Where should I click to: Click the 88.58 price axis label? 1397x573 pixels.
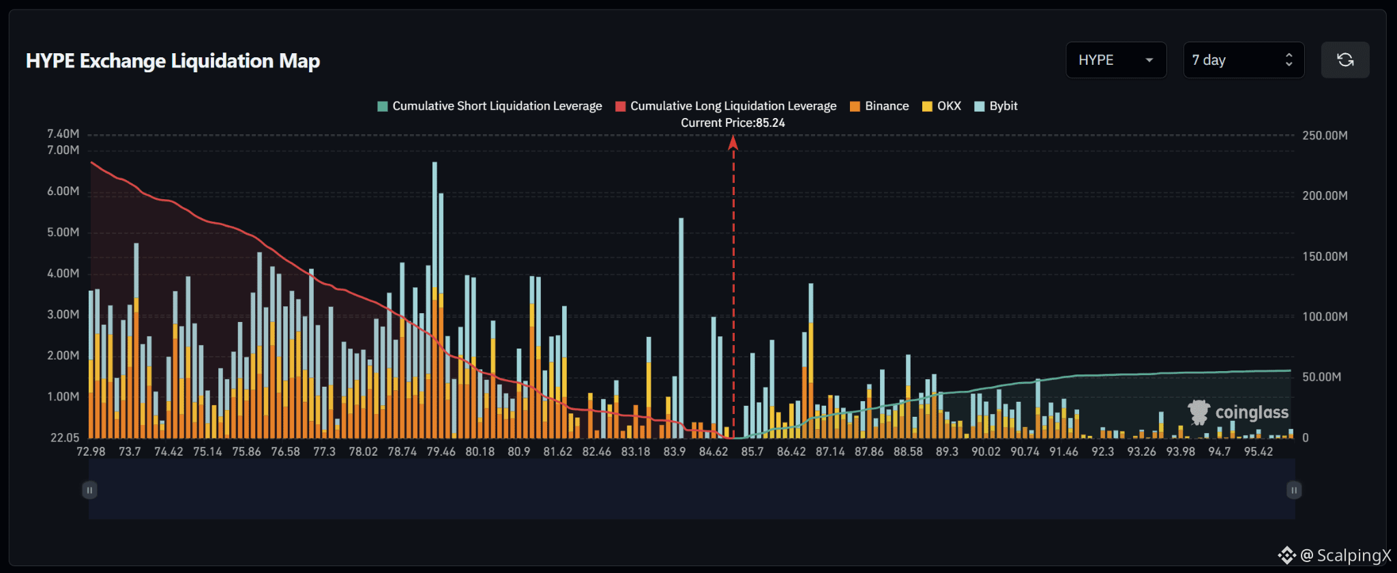click(908, 452)
